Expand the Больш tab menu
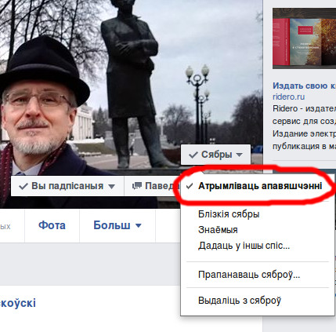This screenshot has width=336, height=332. [x=117, y=225]
